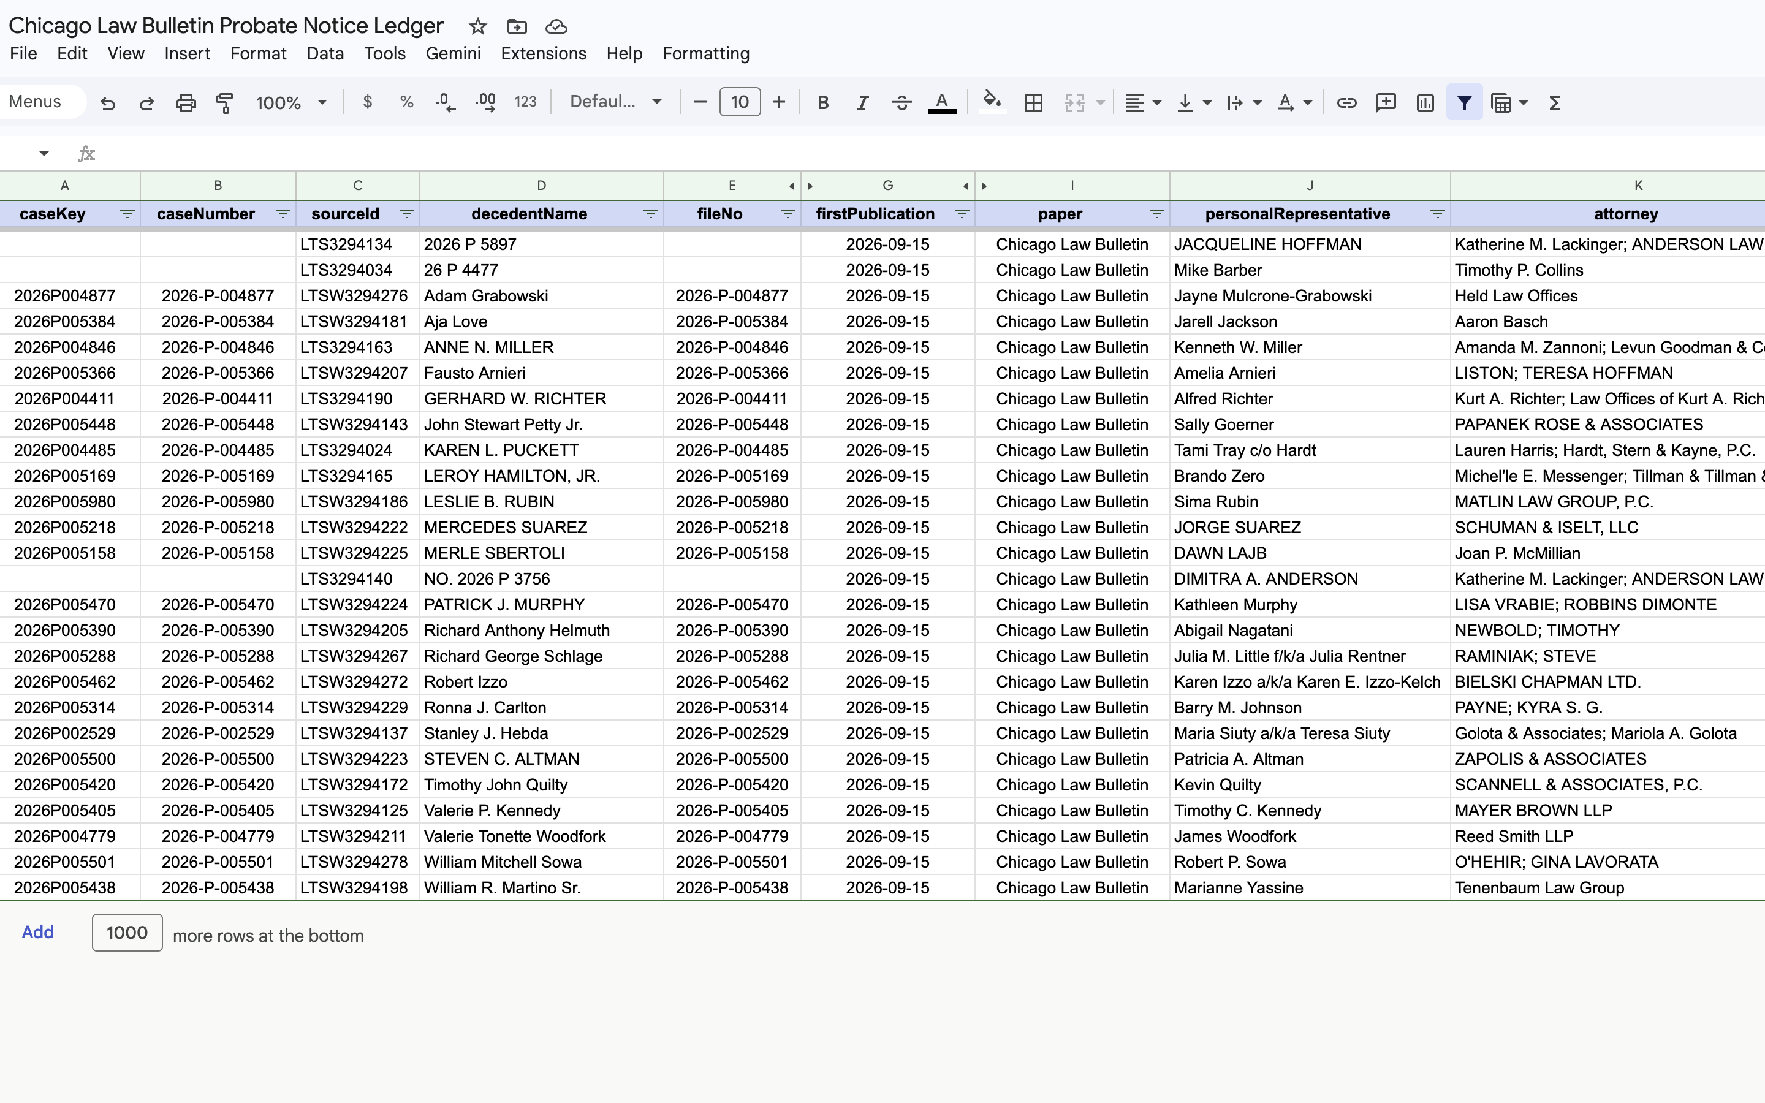Toggle the filter funnel button
1765x1103 pixels.
[1463, 103]
